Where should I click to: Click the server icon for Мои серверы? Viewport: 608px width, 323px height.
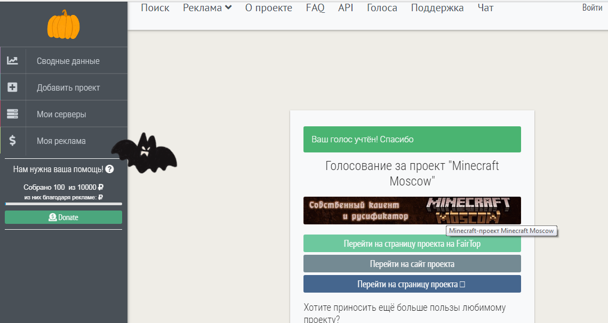tap(12, 114)
